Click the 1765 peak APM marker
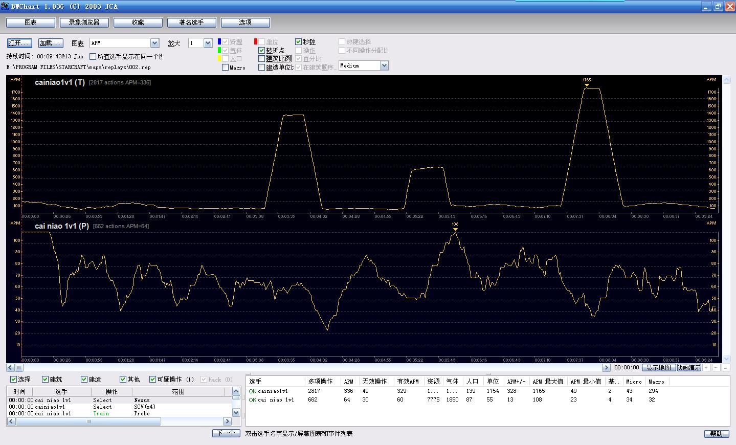The height and width of the screenshot is (445, 736). click(587, 82)
